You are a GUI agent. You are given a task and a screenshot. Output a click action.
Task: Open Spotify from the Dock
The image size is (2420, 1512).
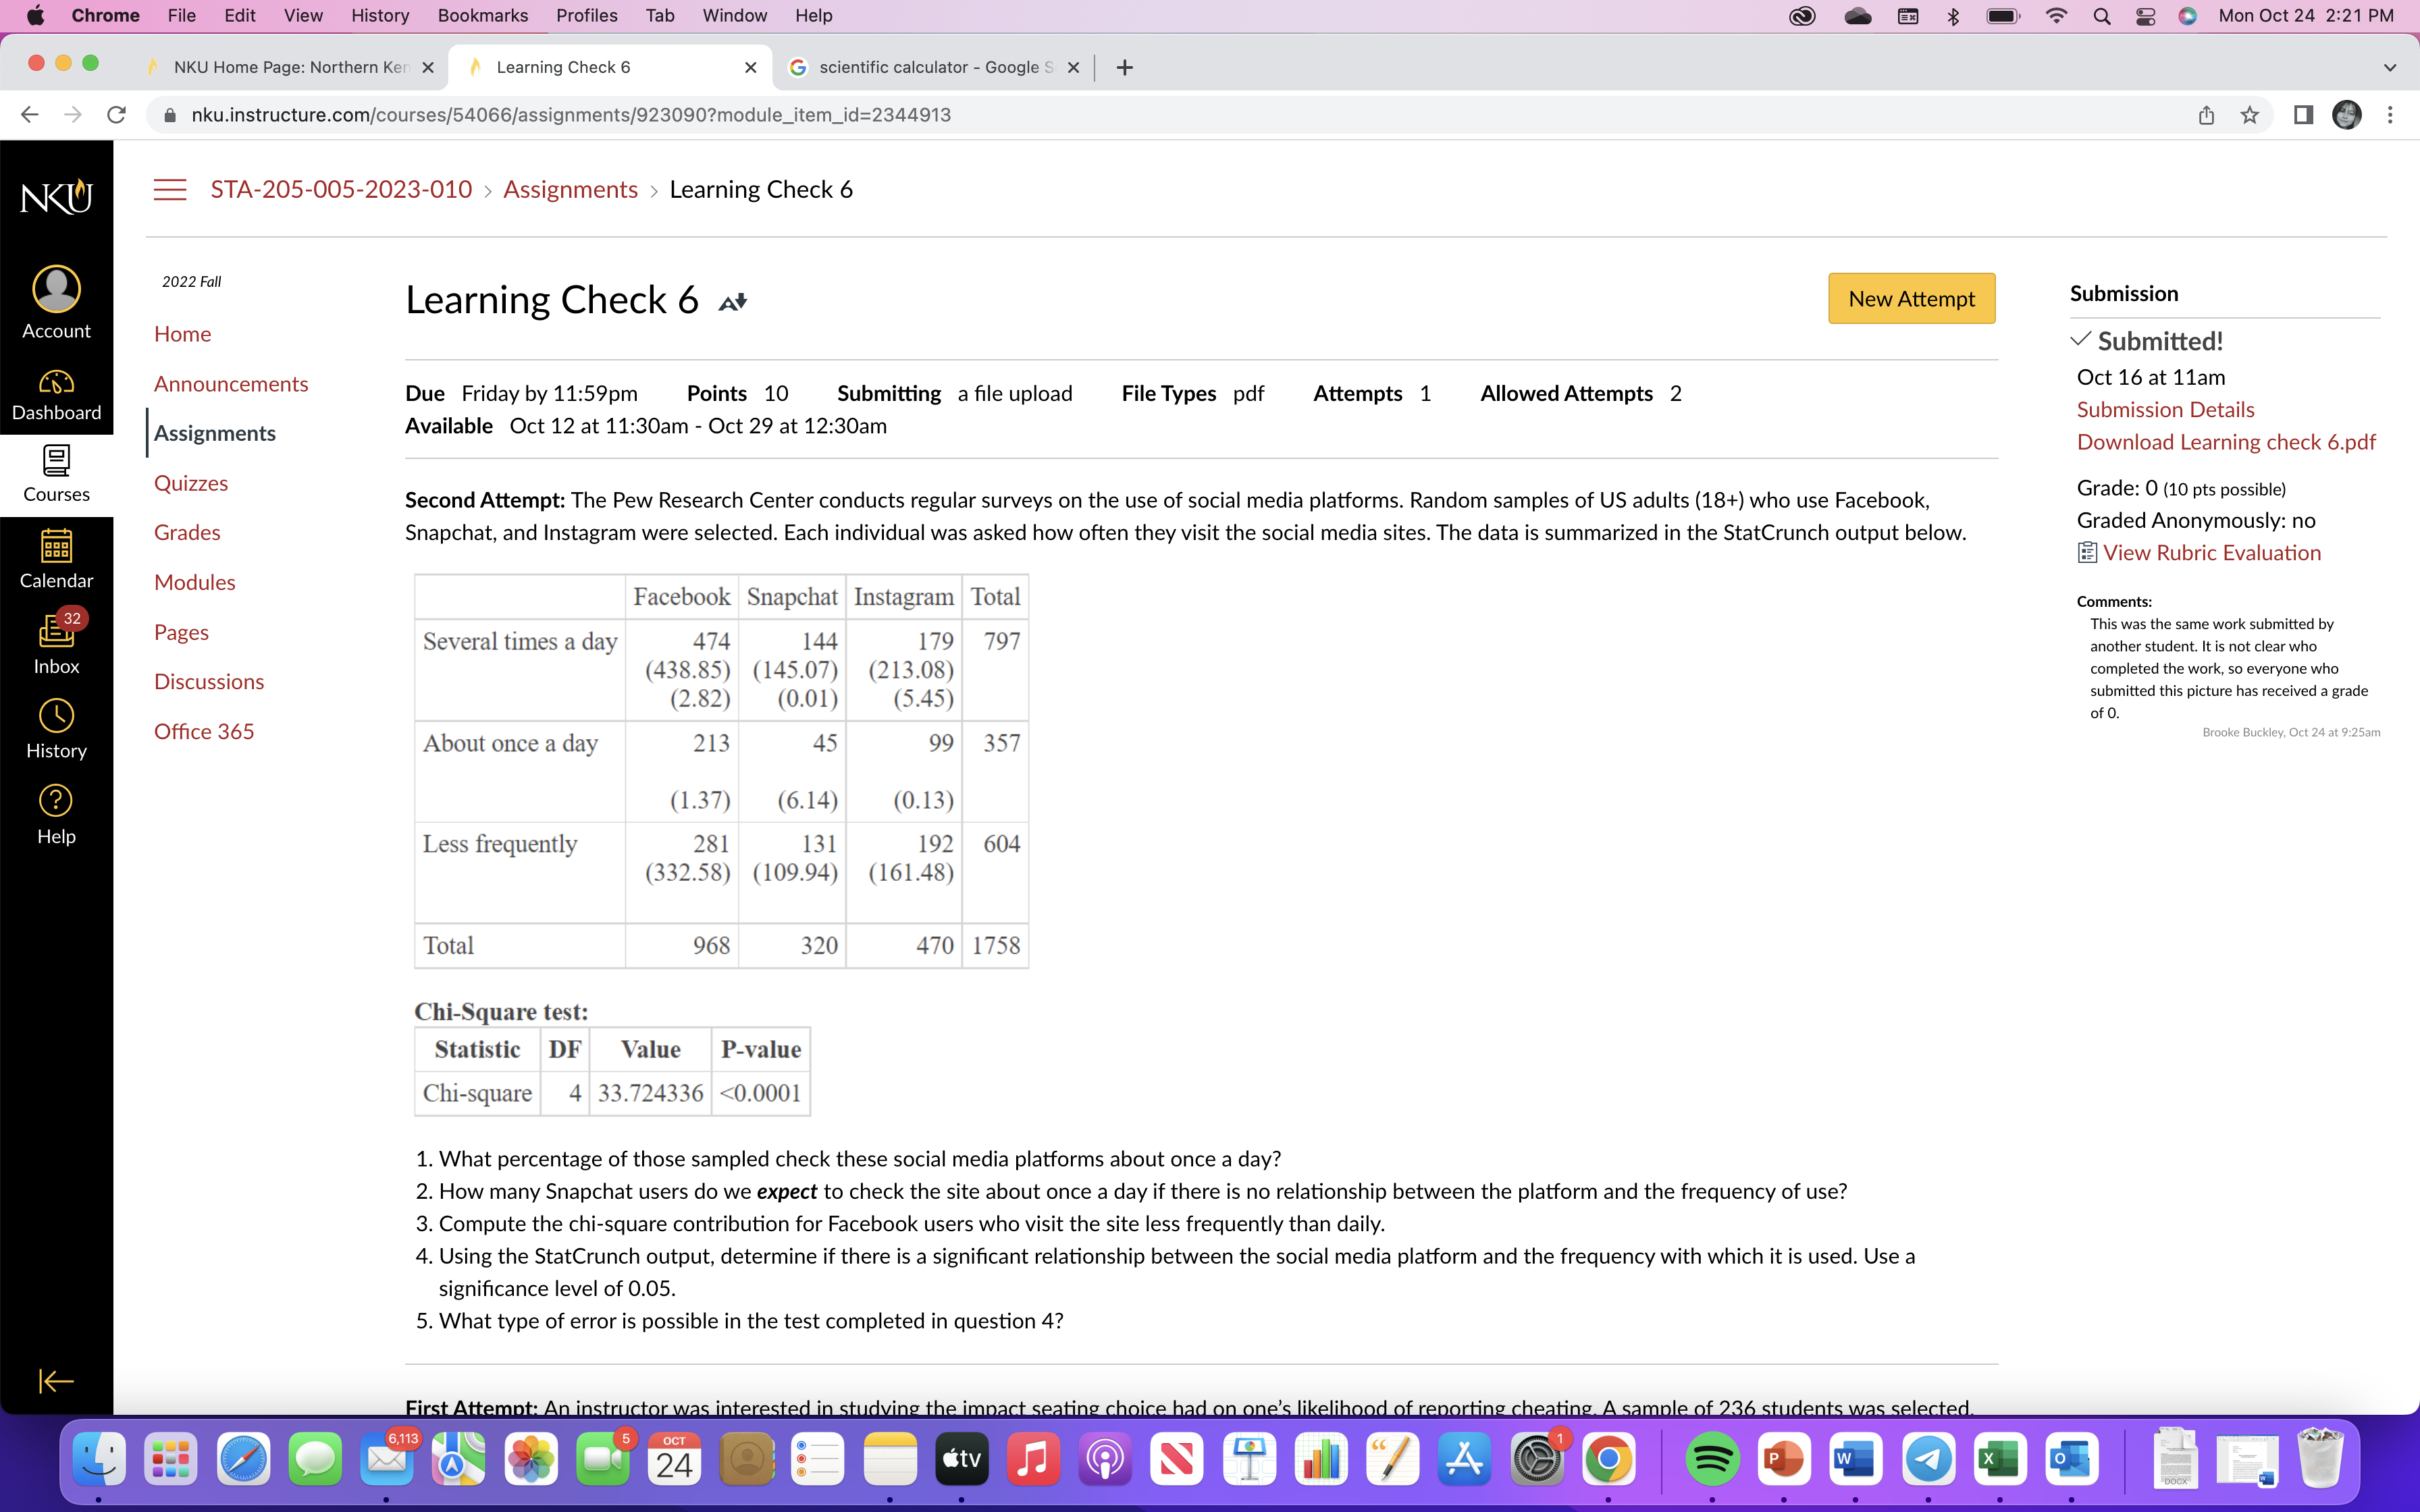[1711, 1458]
